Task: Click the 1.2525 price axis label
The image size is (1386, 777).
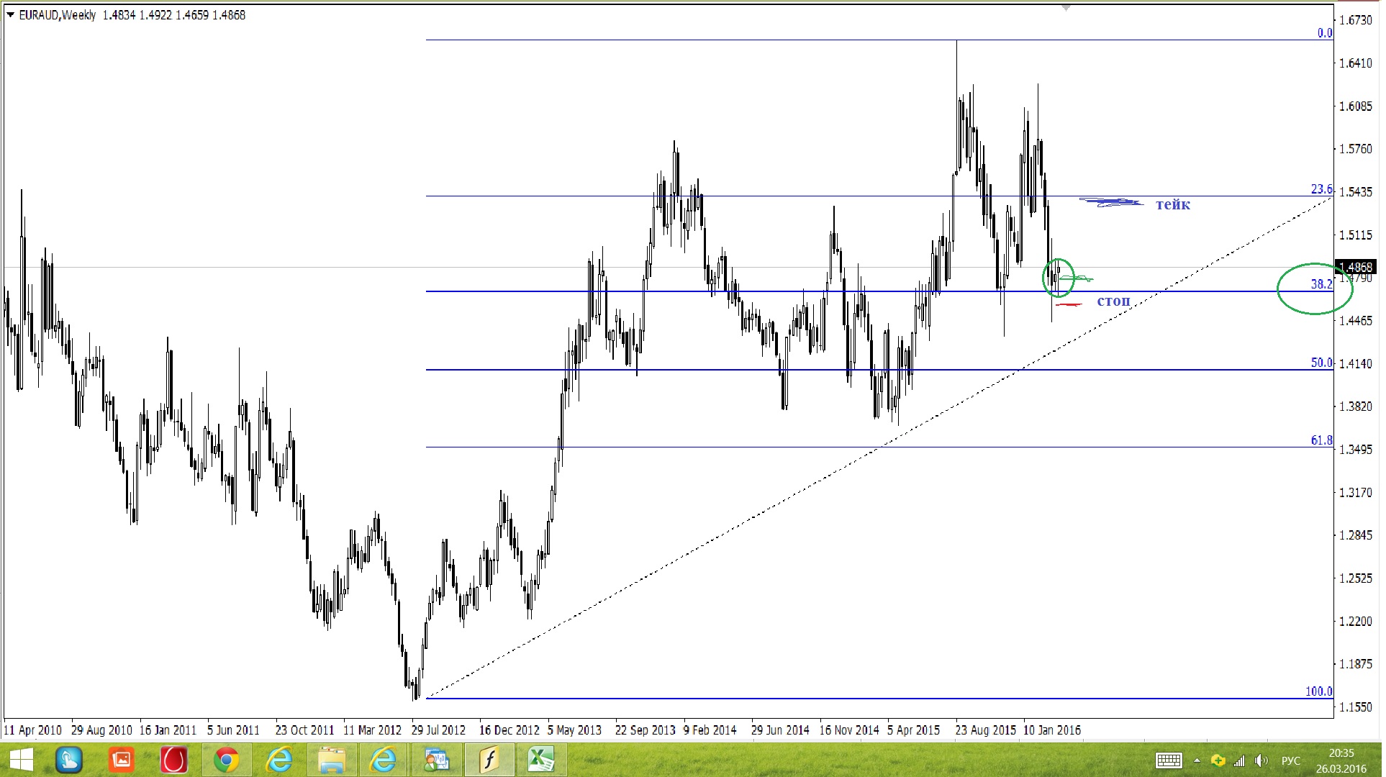Action: (1355, 578)
